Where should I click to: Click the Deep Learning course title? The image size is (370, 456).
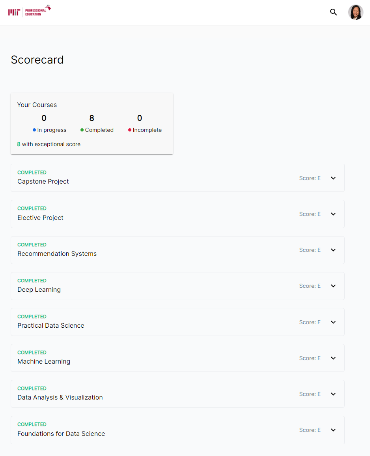39,290
